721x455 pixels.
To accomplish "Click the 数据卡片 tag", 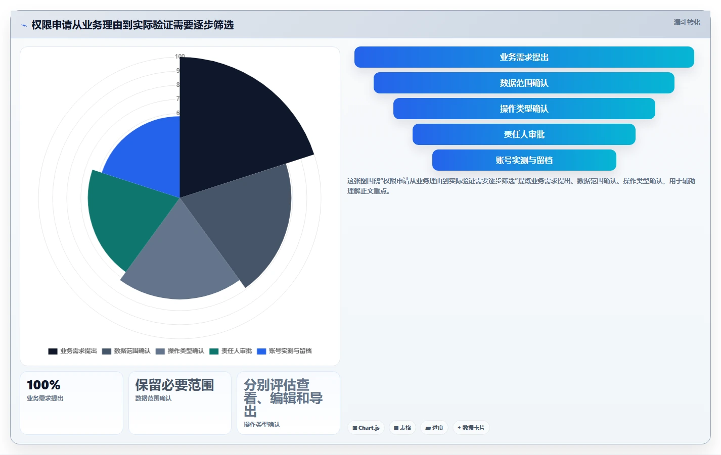I will 471,428.
